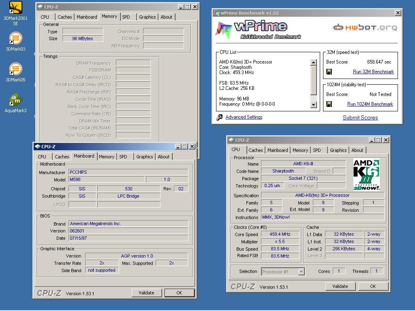Click the wPrime title bar icon
The height and width of the screenshot is (311, 415).
click(217, 13)
